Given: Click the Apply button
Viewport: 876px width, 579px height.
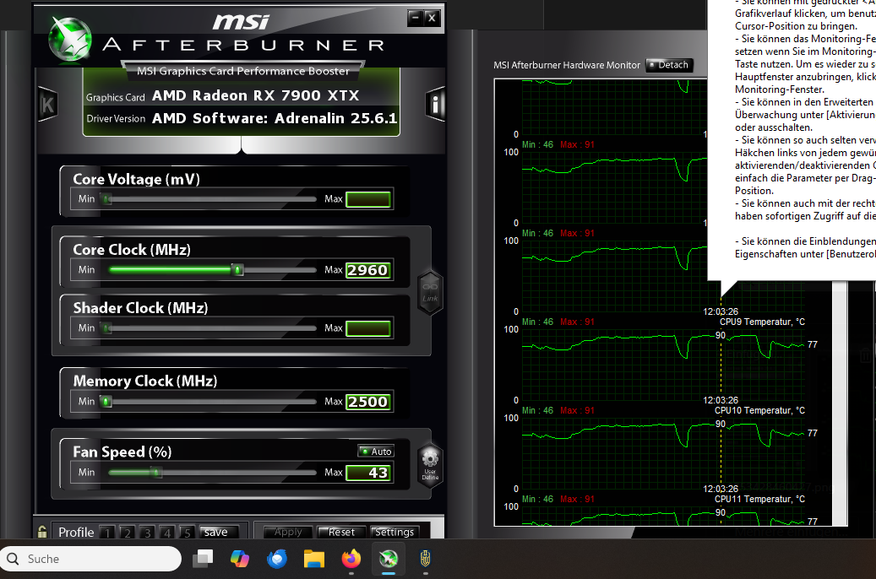Looking at the screenshot, I should (288, 532).
